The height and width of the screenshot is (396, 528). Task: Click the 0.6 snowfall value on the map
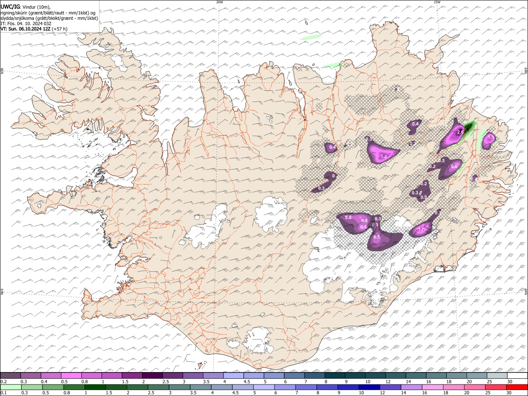point(454,166)
